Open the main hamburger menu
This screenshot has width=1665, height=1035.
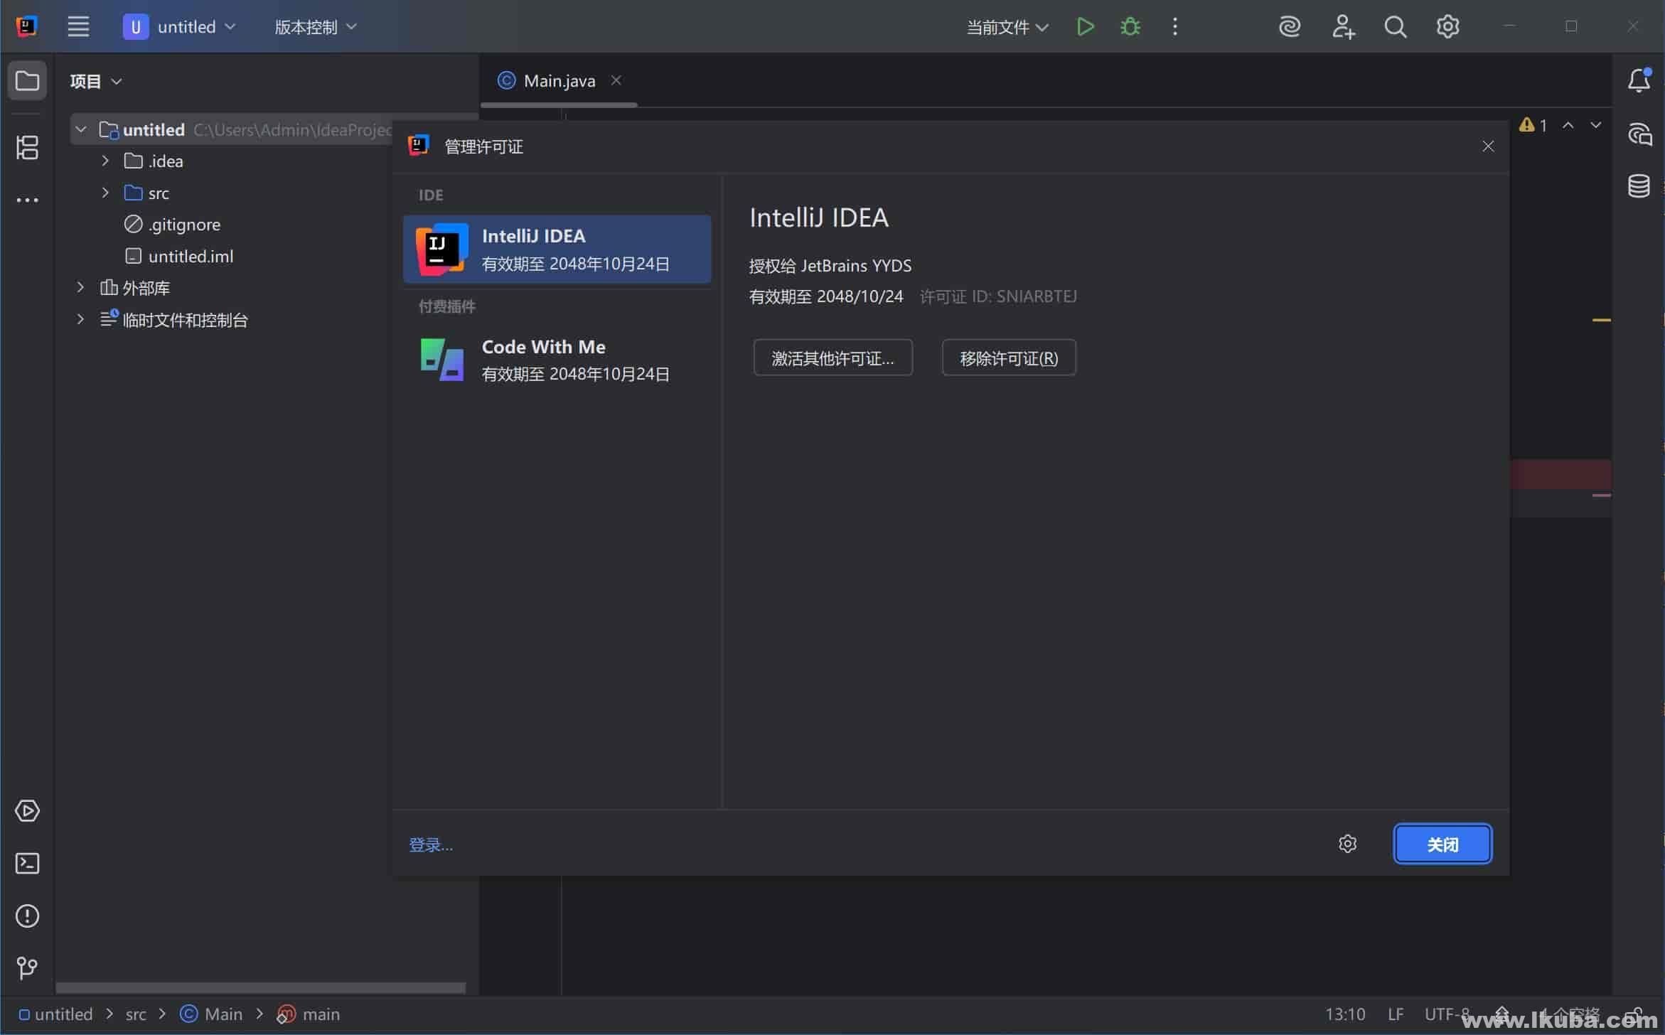(x=78, y=27)
